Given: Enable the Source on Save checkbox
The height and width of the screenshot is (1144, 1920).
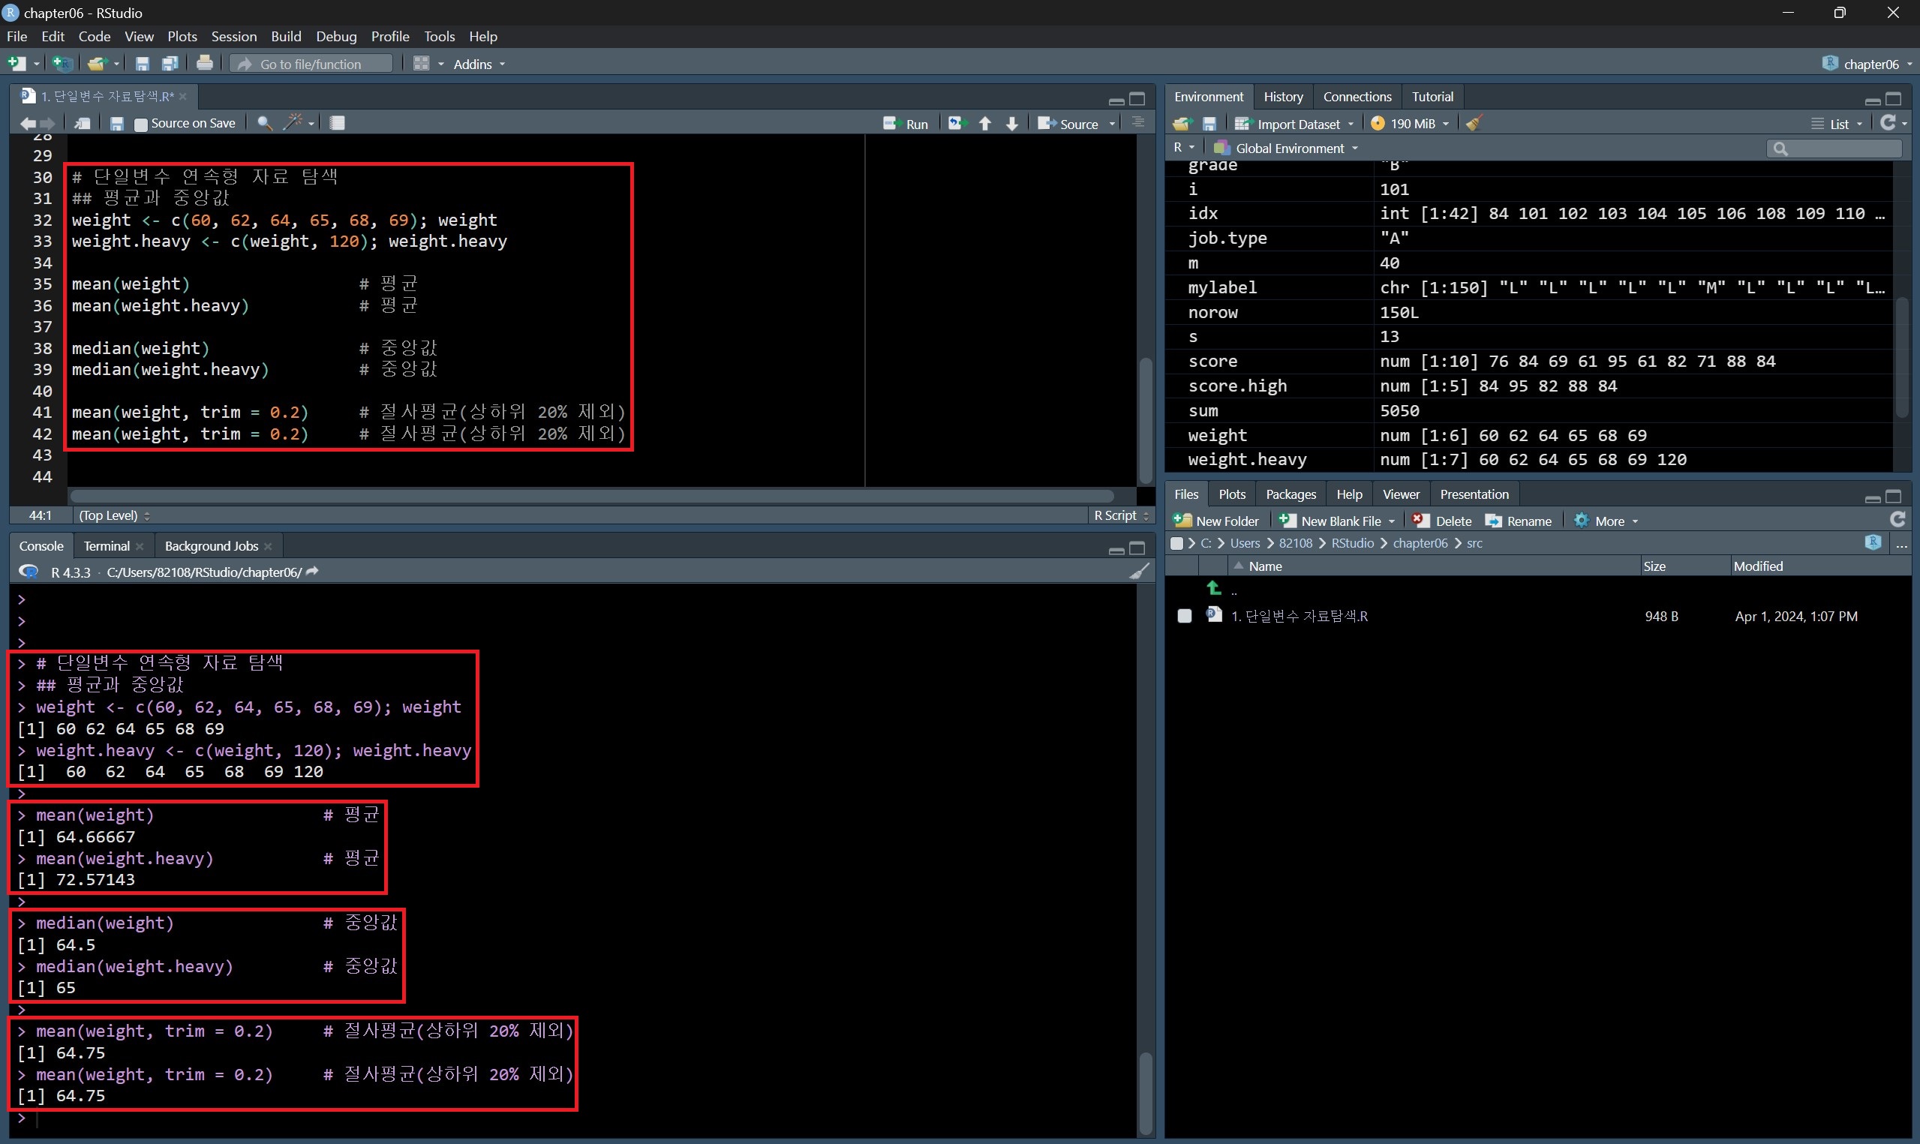Looking at the screenshot, I should click(x=141, y=124).
